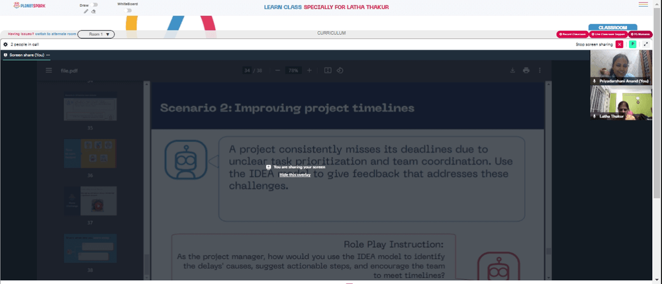Open PDF more actions menu
This screenshot has width=662, height=284.
(x=540, y=71)
